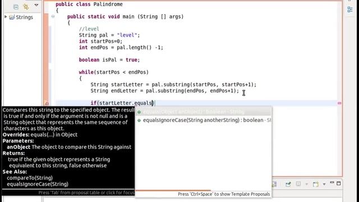
Task: Open the Outline view icon
Action: [350, 10]
